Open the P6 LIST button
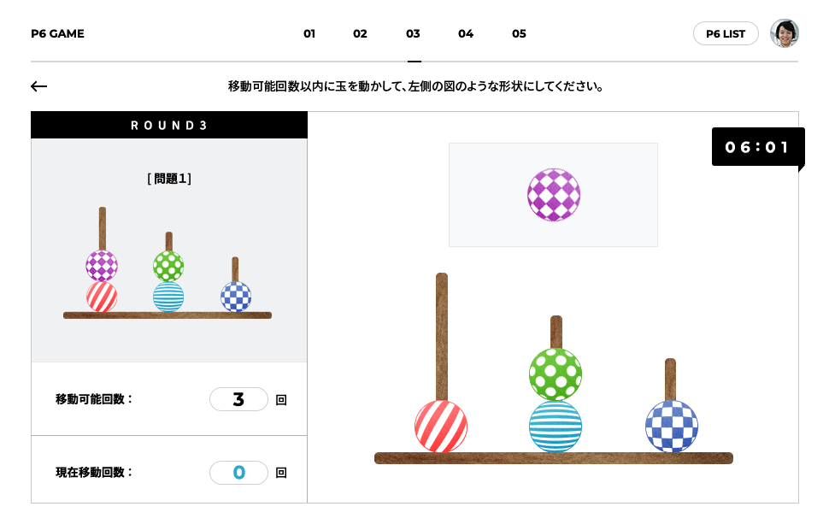This screenshot has height=530, width=829. click(726, 33)
